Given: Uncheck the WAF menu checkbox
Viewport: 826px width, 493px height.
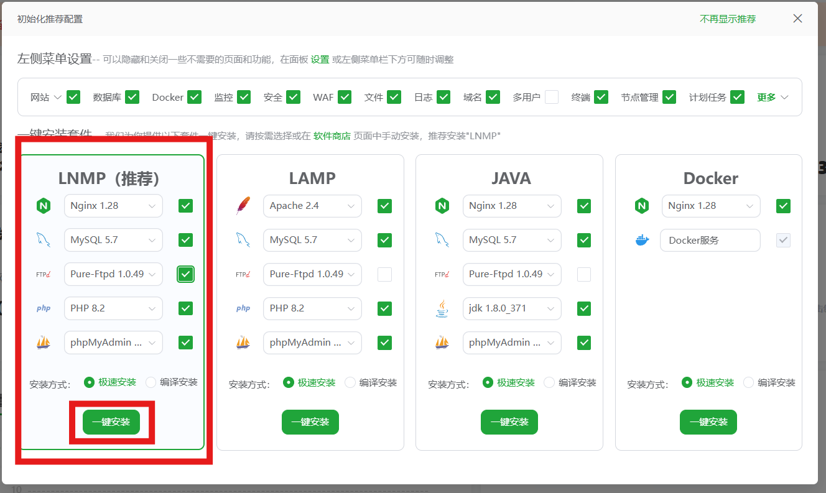Looking at the screenshot, I should point(345,97).
